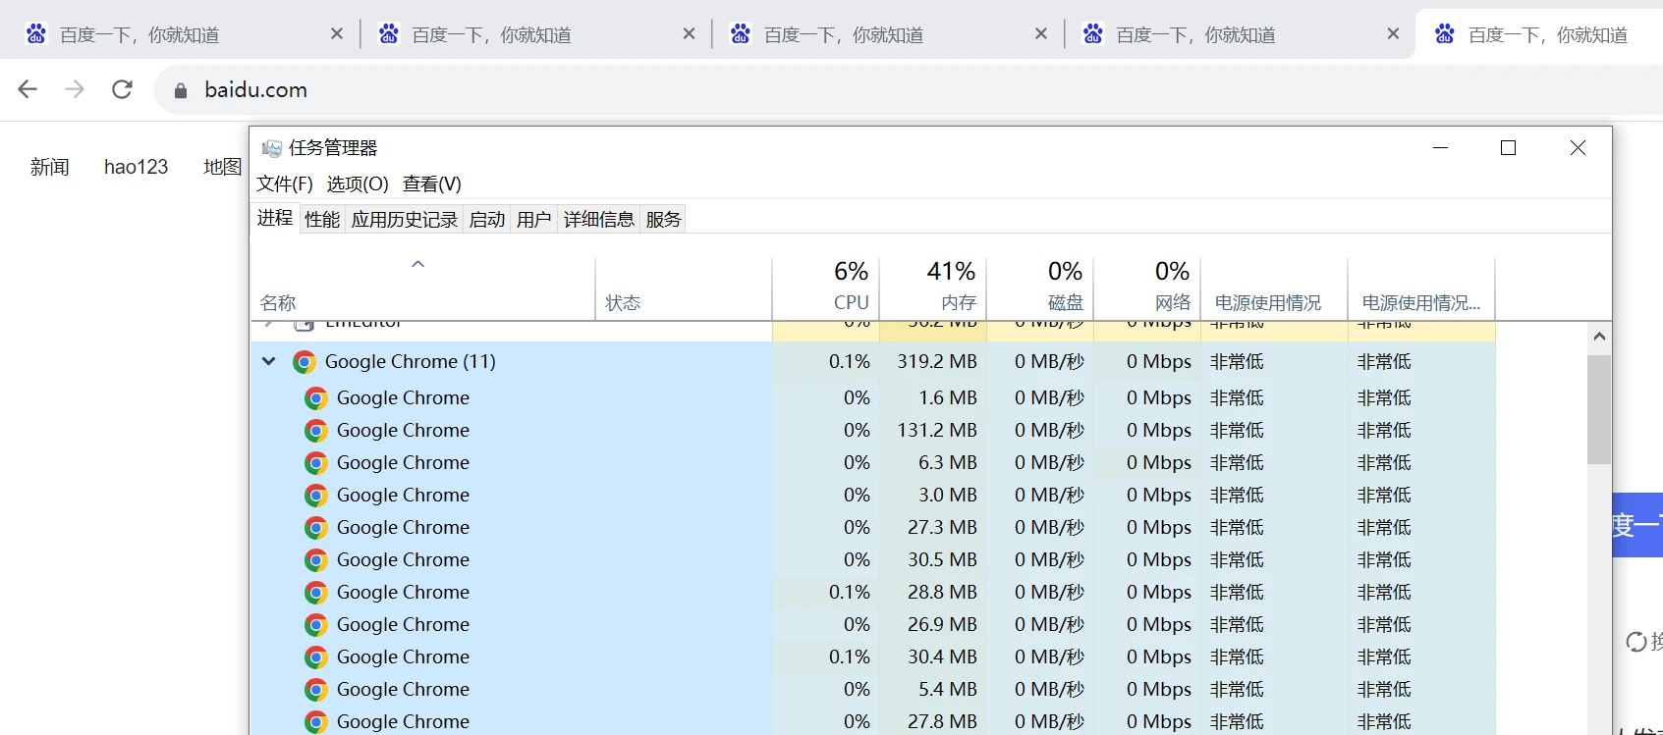Click Chrome icon of the 6.3 MB process

(315, 463)
